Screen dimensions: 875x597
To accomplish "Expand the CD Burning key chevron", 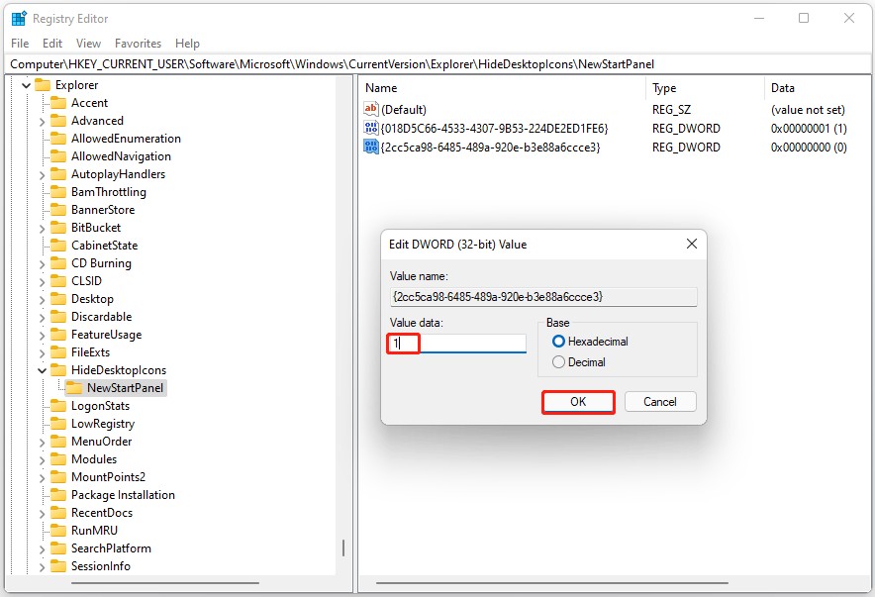I will (x=42, y=264).
